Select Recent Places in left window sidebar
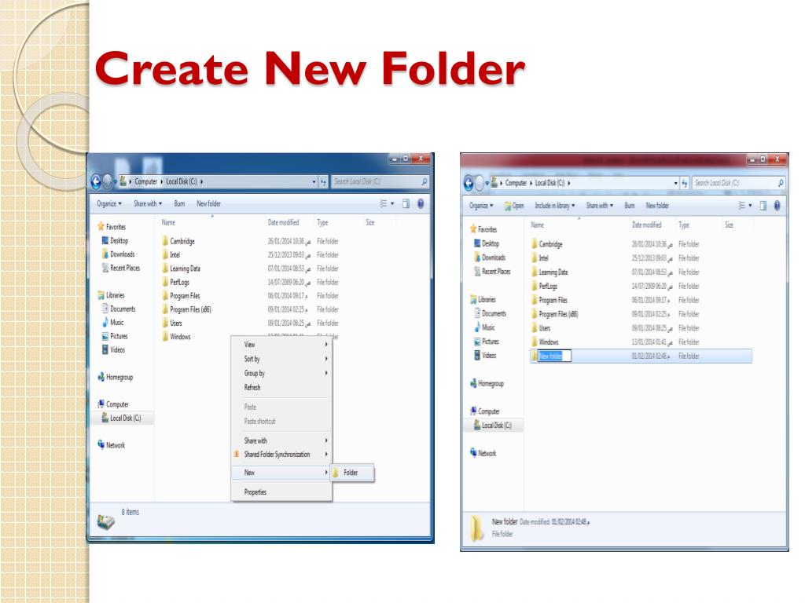This screenshot has width=805, height=603. coord(120,268)
